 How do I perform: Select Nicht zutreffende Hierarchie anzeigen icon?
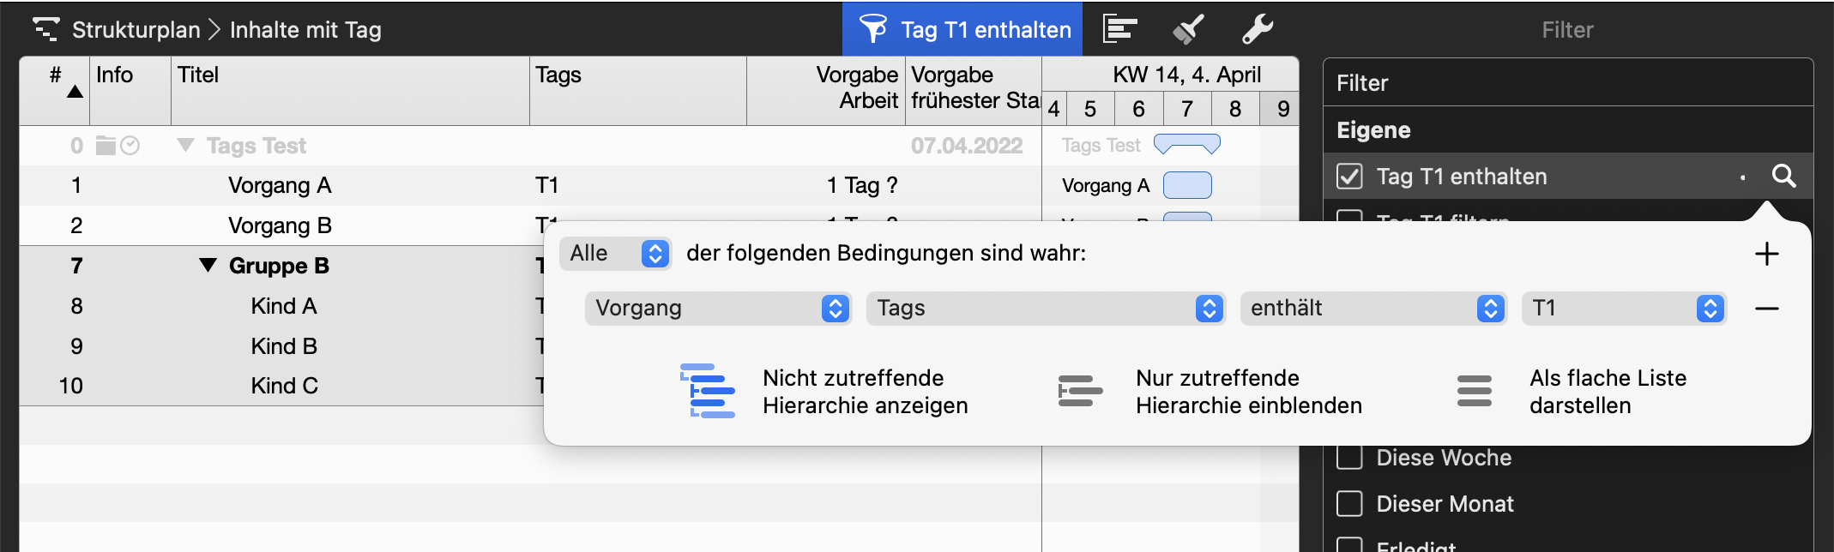(708, 391)
